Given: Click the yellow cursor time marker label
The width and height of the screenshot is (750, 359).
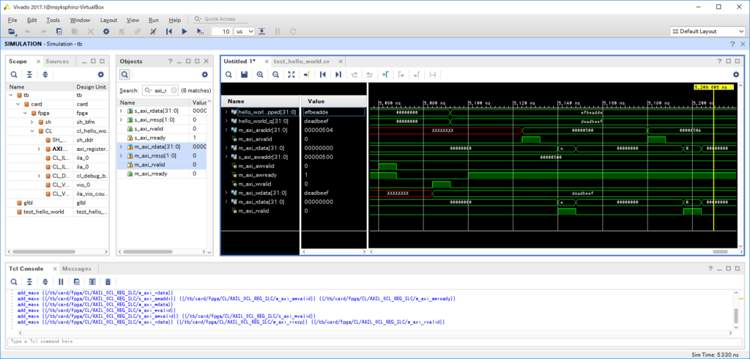Looking at the screenshot, I should coord(713,88).
